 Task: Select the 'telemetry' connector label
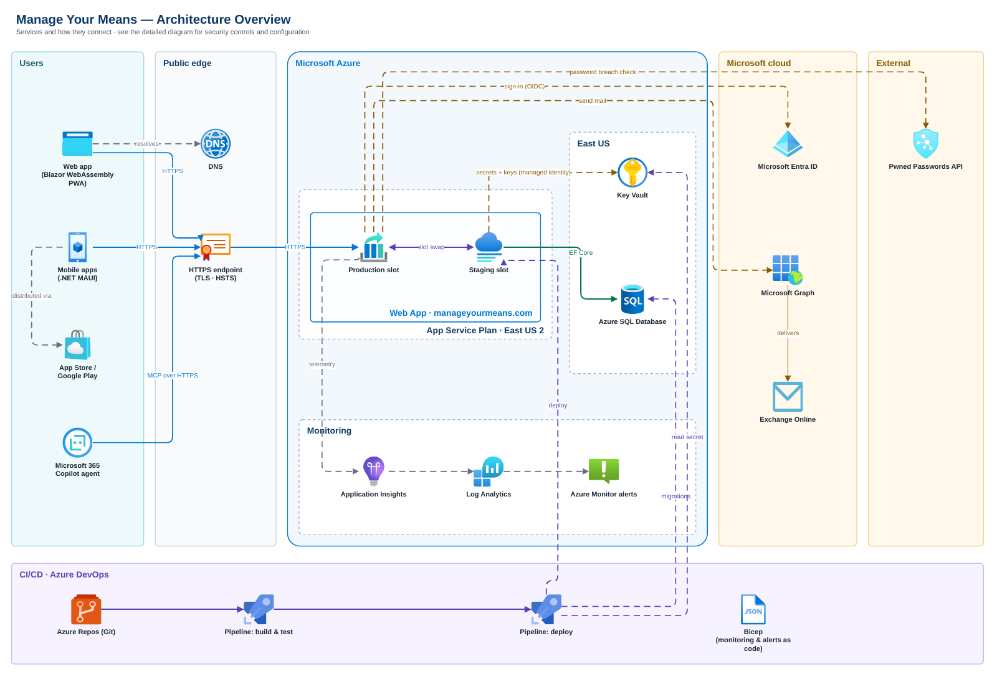322,364
